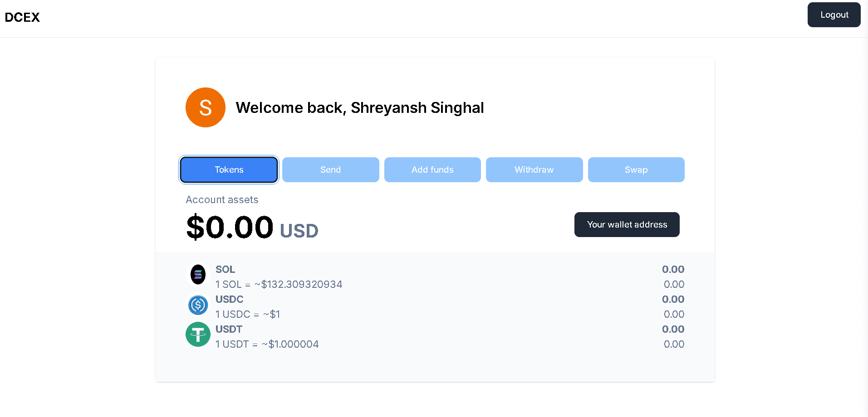The height and width of the screenshot is (417, 868).
Task: Click the SOL bold balance amount
Action: [x=673, y=269]
